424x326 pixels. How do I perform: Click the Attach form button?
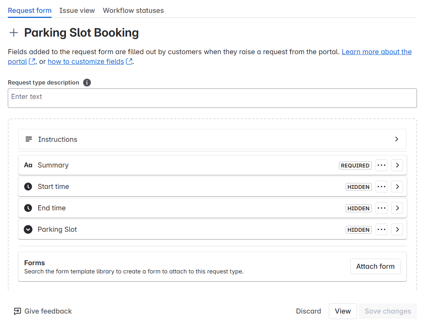click(375, 266)
